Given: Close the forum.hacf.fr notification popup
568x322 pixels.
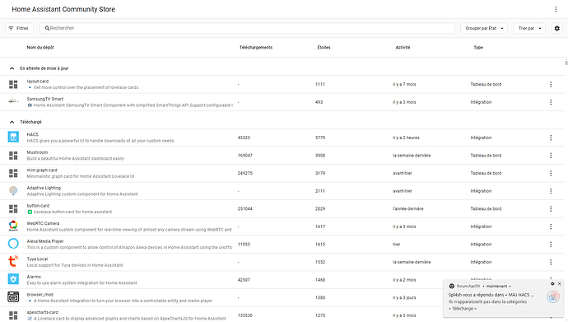Looking at the screenshot, I should pyautogui.click(x=559, y=284).
